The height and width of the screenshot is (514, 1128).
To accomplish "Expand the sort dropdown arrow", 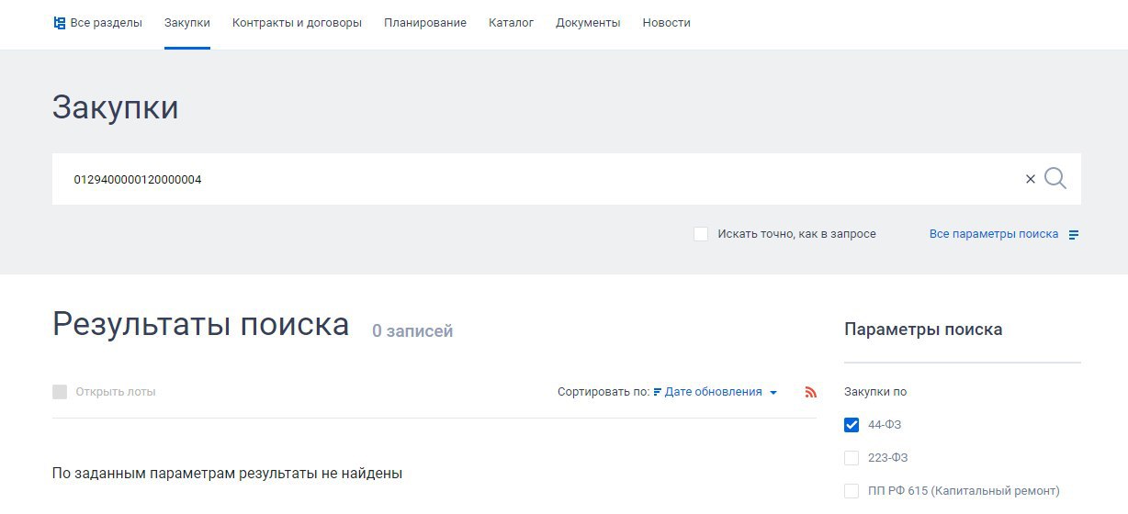I will pyautogui.click(x=773, y=393).
